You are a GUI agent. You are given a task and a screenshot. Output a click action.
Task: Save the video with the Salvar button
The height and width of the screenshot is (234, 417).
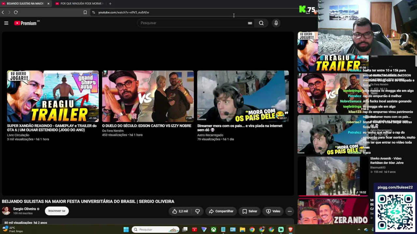click(250, 211)
